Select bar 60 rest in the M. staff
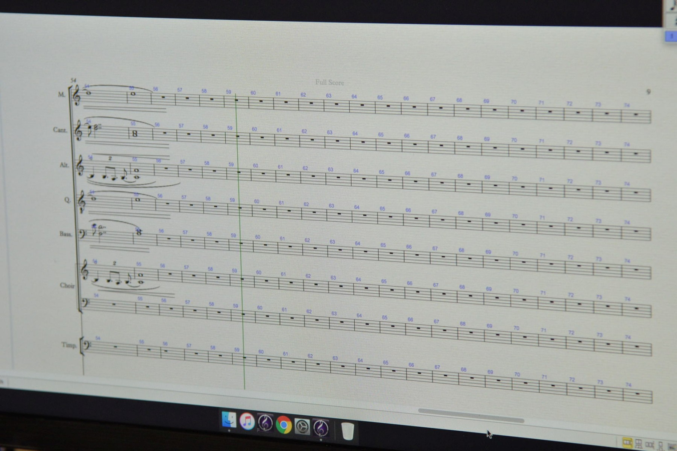 [x=261, y=101]
